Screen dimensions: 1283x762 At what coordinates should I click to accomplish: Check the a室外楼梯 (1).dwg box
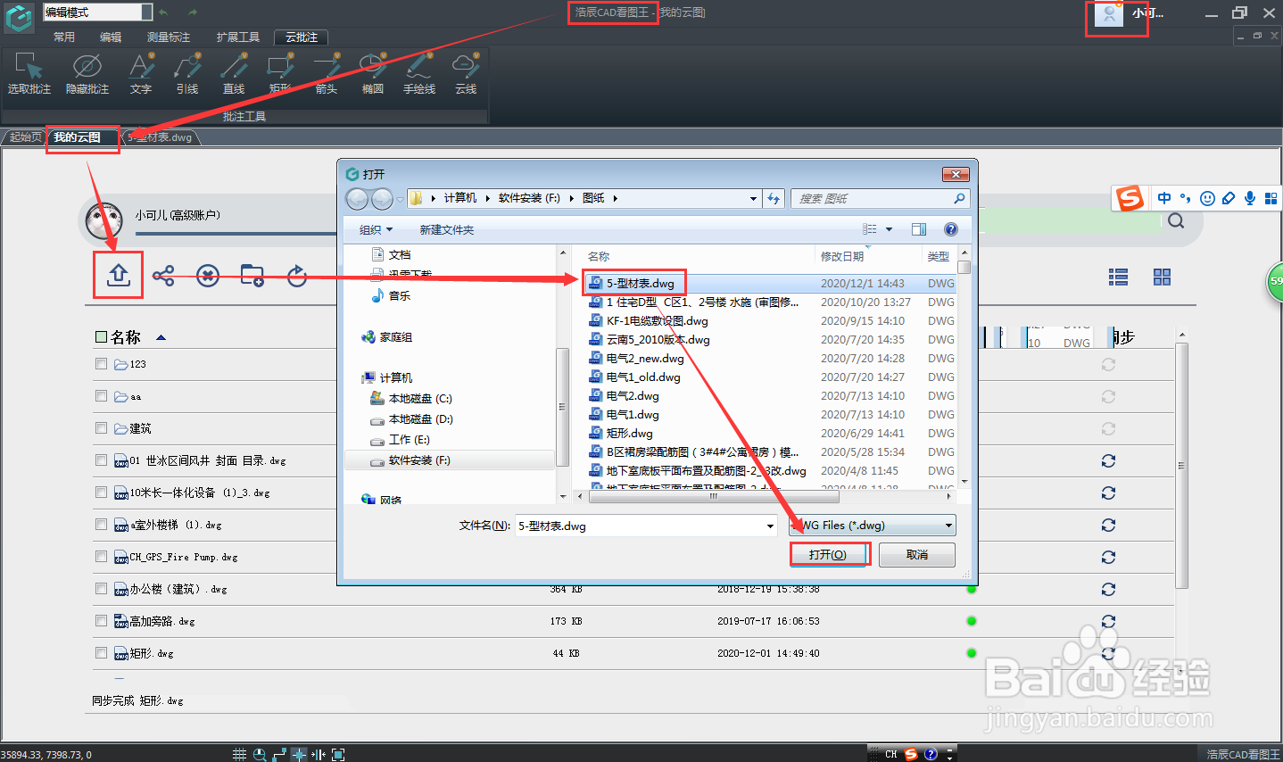101,525
